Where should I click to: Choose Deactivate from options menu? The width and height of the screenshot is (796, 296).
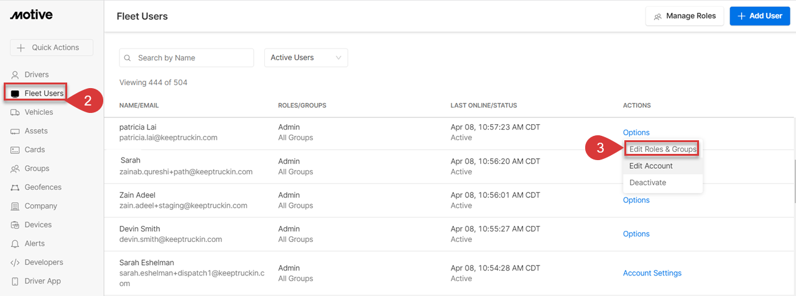tap(663, 182)
